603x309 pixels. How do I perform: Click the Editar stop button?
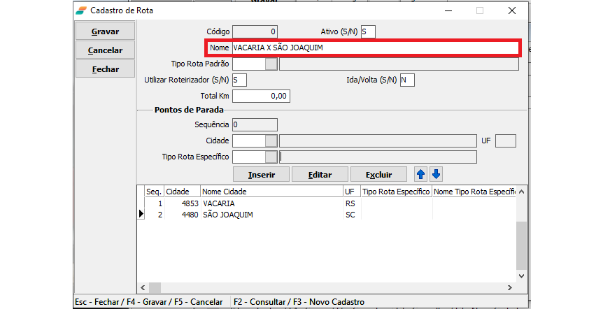tap(320, 174)
